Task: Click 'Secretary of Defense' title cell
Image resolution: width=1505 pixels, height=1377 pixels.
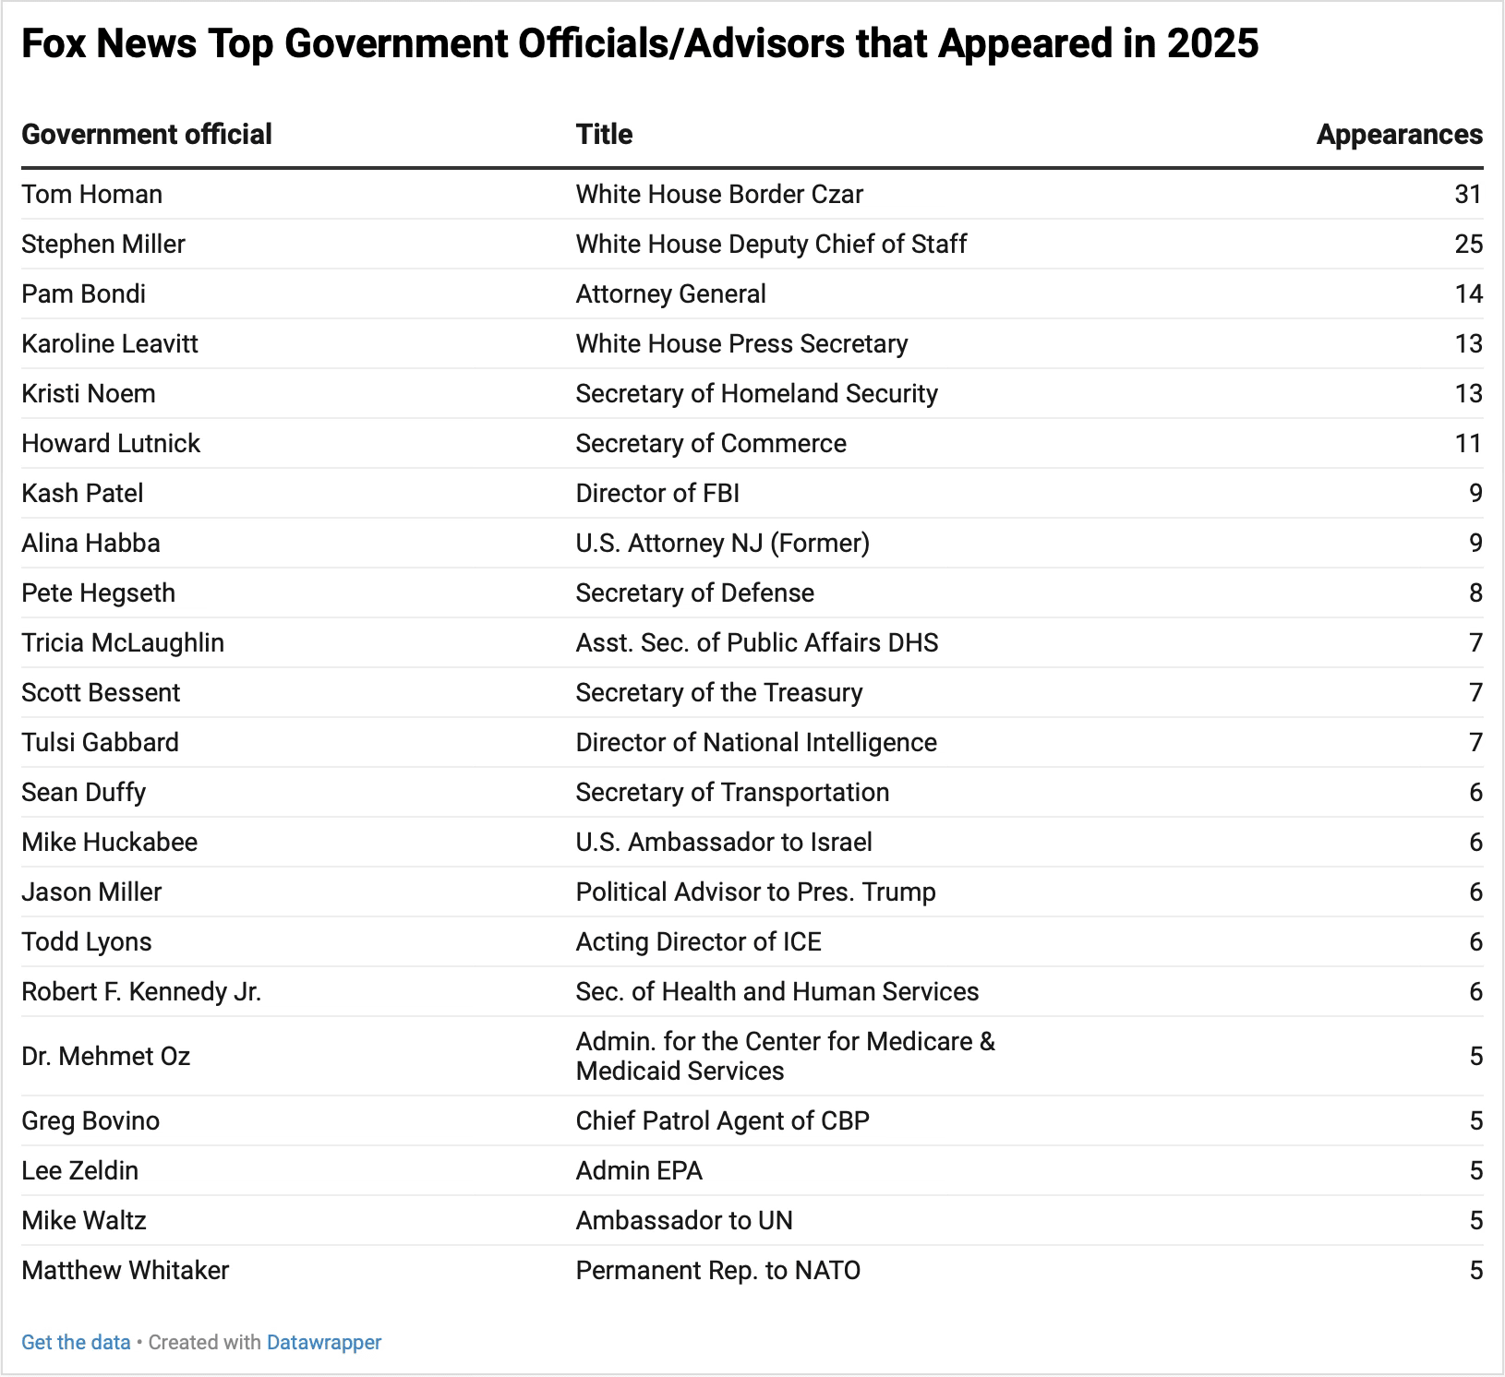Action: pos(695,593)
